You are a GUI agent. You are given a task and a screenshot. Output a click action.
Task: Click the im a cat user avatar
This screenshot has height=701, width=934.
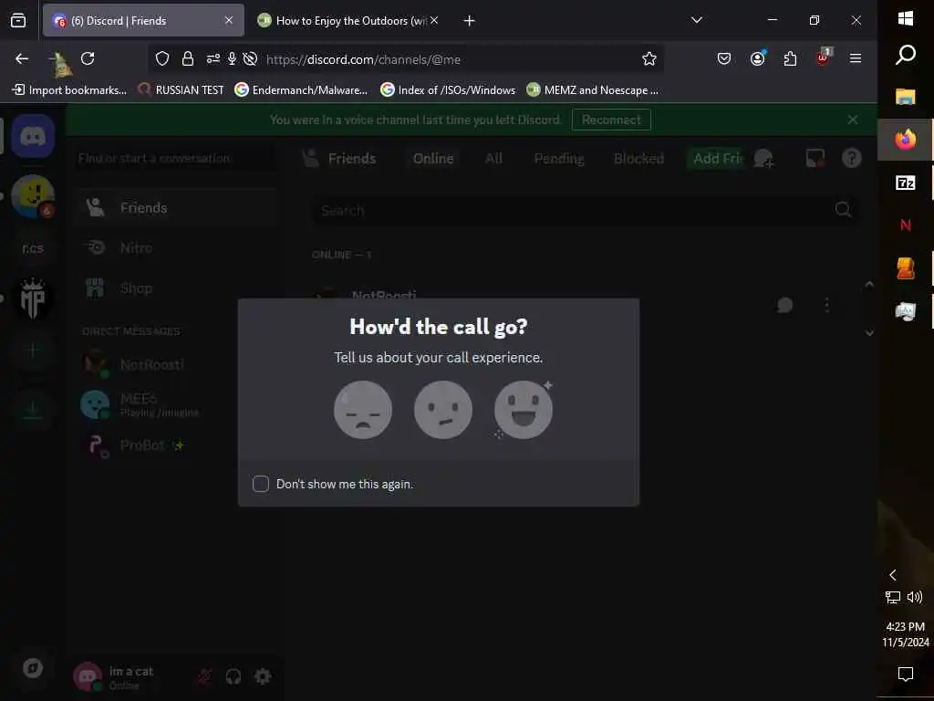pyautogui.click(x=88, y=676)
